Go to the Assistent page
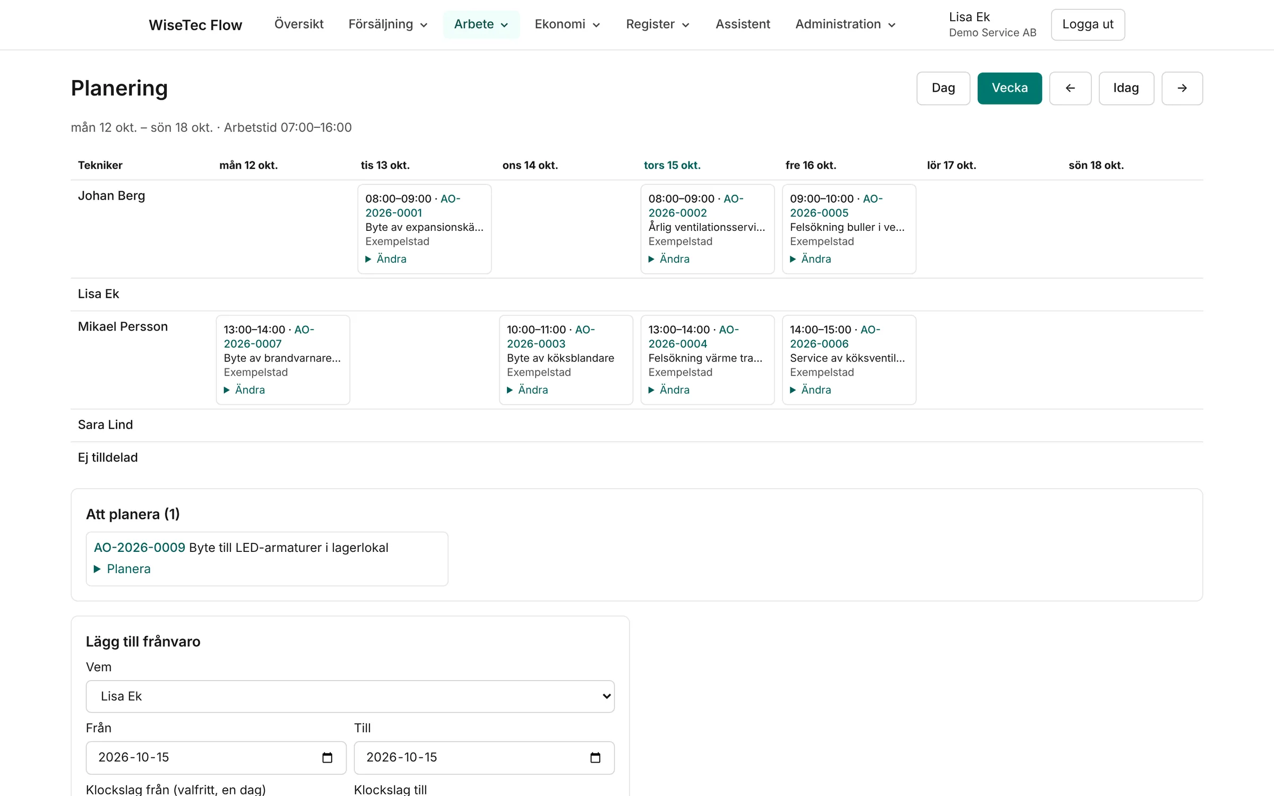 (742, 24)
